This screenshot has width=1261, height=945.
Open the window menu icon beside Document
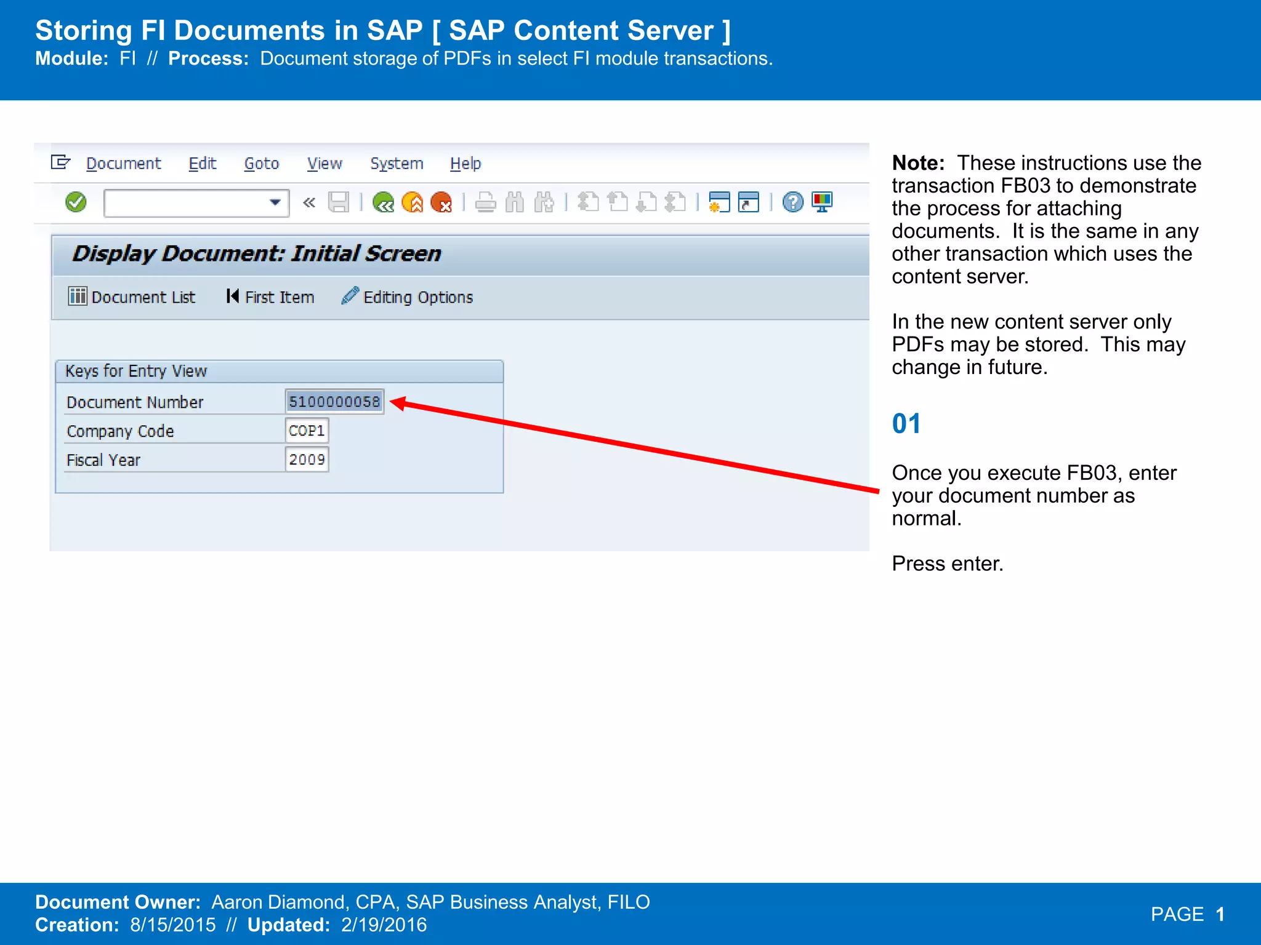pyautogui.click(x=60, y=162)
